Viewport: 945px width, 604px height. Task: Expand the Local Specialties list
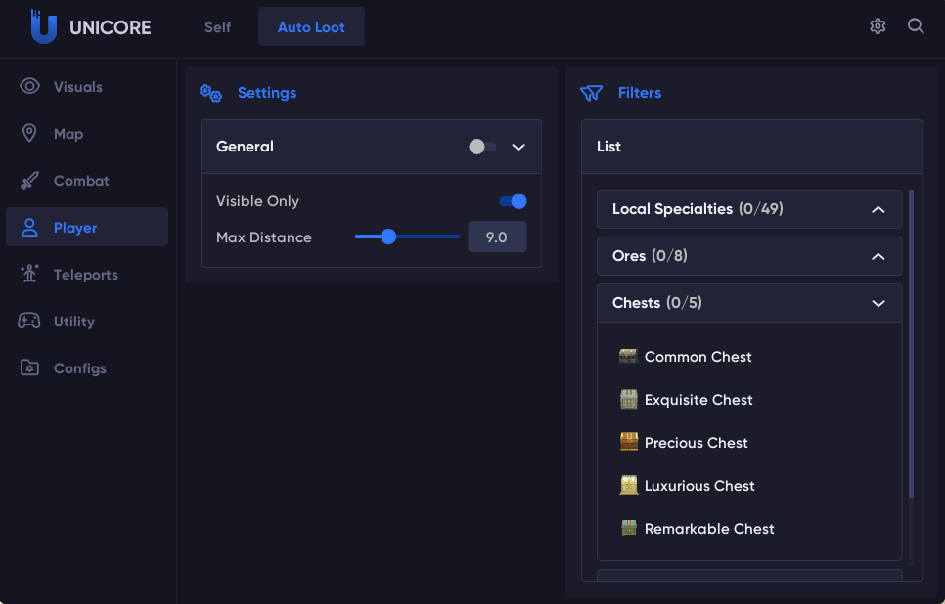pyautogui.click(x=877, y=209)
